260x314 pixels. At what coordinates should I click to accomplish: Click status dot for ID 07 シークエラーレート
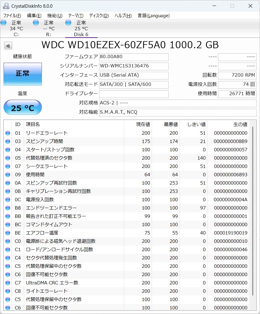[x=8, y=166]
